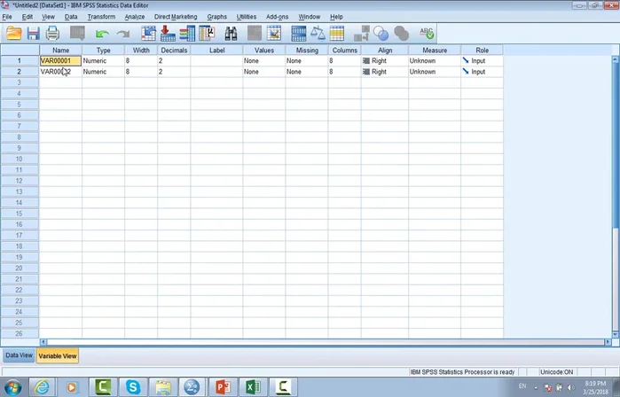Image resolution: width=620 pixels, height=397 pixels.
Task: Open the Graphs menu
Action: [216, 17]
